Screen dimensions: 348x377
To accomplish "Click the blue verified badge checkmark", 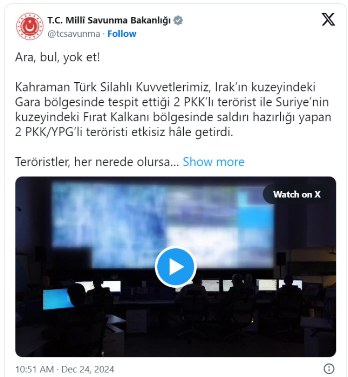I will (178, 20).
